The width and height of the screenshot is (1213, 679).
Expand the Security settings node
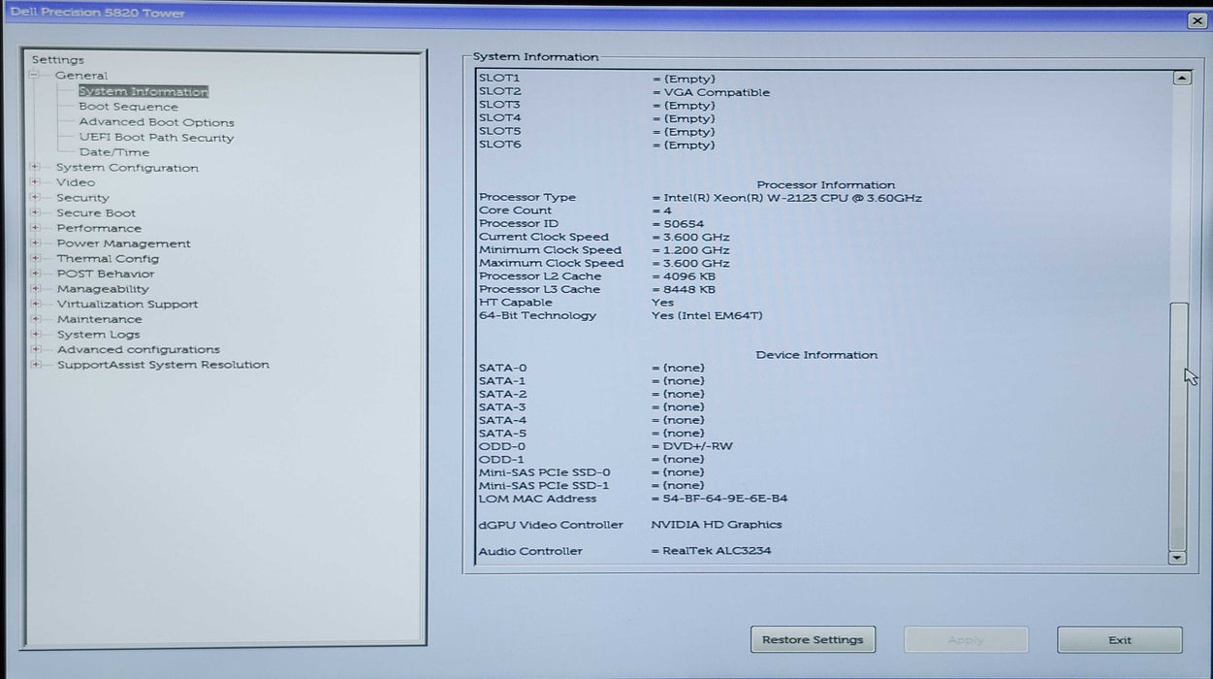(x=36, y=198)
